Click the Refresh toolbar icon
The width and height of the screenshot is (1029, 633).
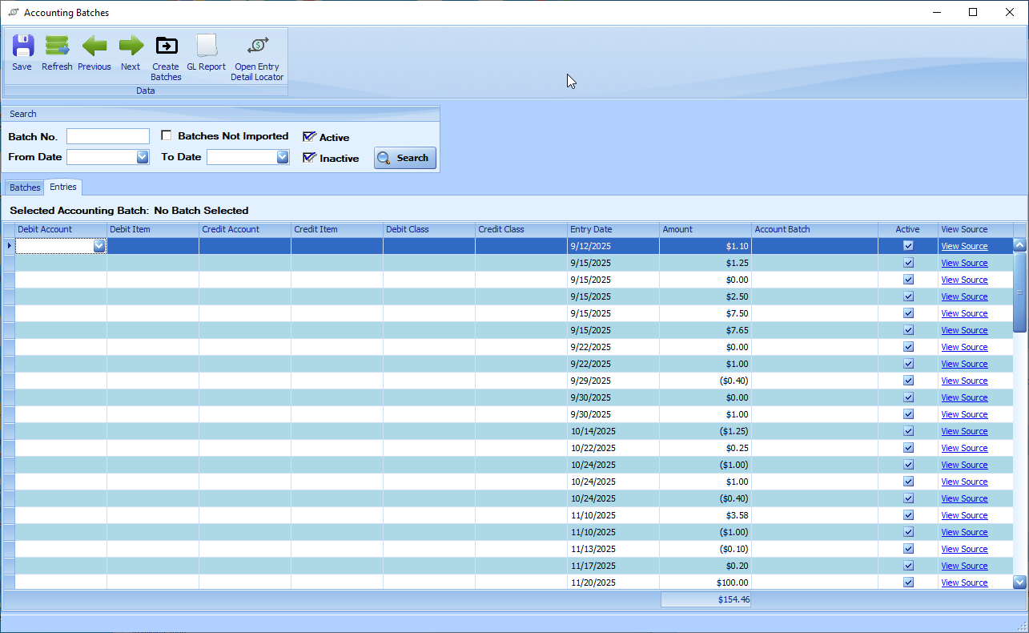[x=57, y=46]
